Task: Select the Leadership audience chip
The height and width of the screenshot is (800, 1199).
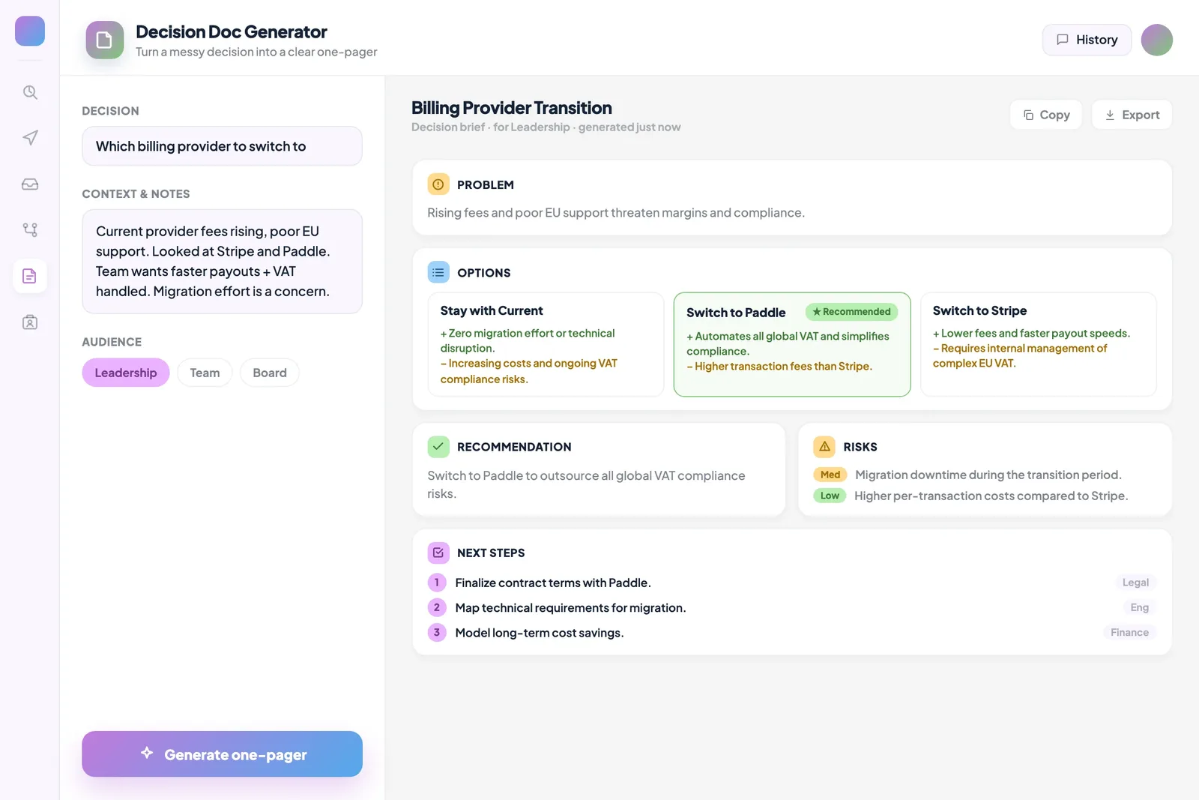Action: click(126, 373)
